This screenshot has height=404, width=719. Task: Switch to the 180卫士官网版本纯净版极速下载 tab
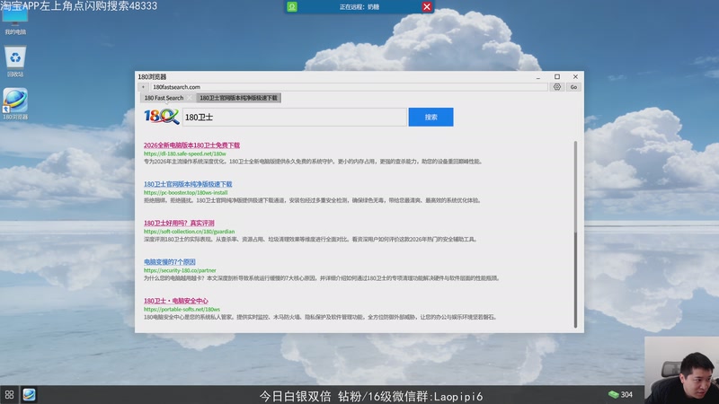[x=238, y=98]
